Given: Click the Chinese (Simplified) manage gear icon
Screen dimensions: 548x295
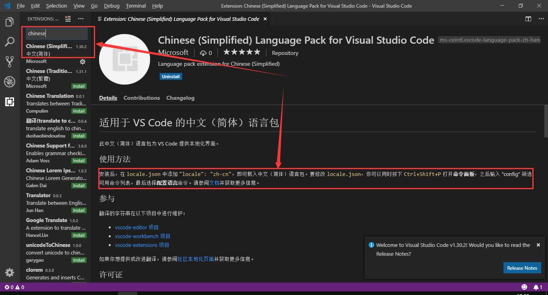Looking at the screenshot, I should [83, 62].
